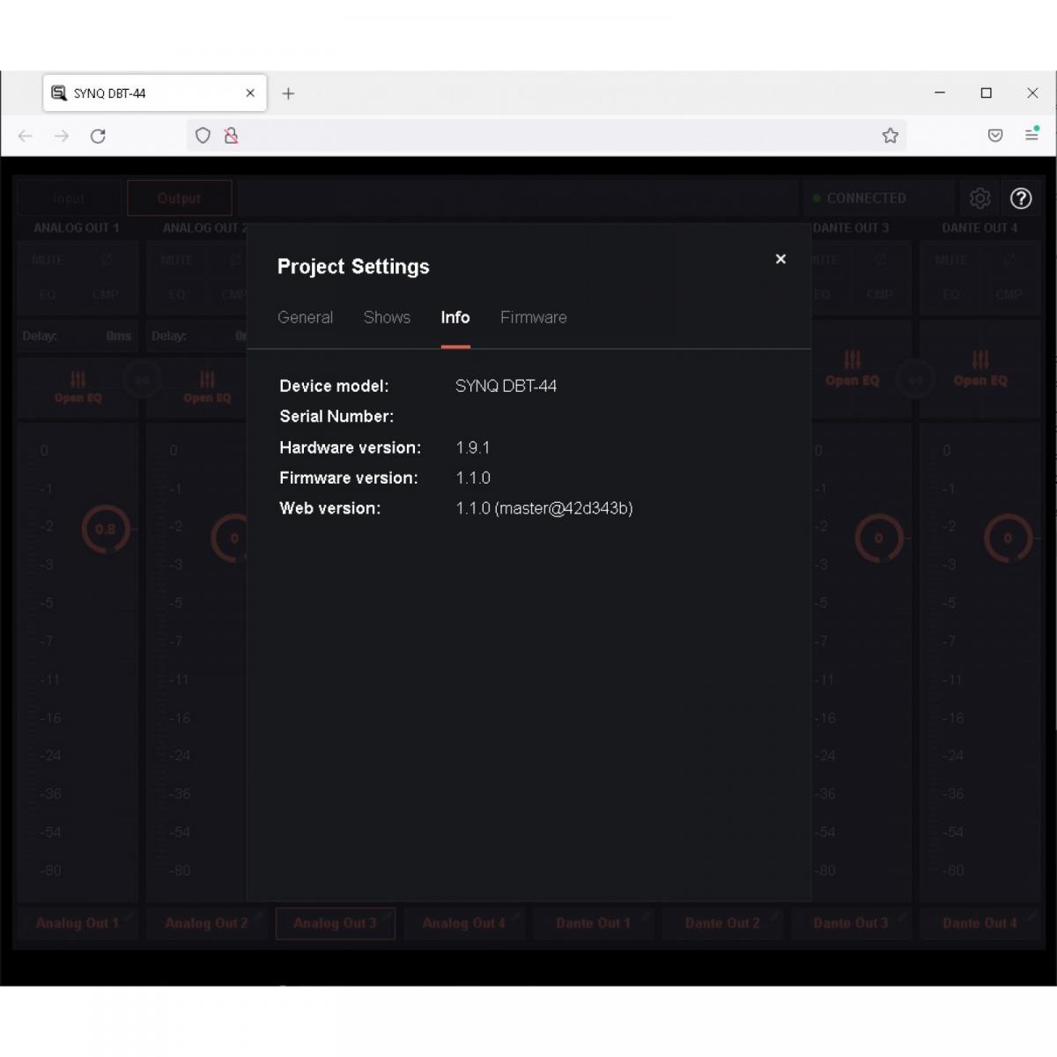This screenshot has width=1057, height=1057.
Task: Select the Analog Out 3 channel label
Action: [x=335, y=923]
